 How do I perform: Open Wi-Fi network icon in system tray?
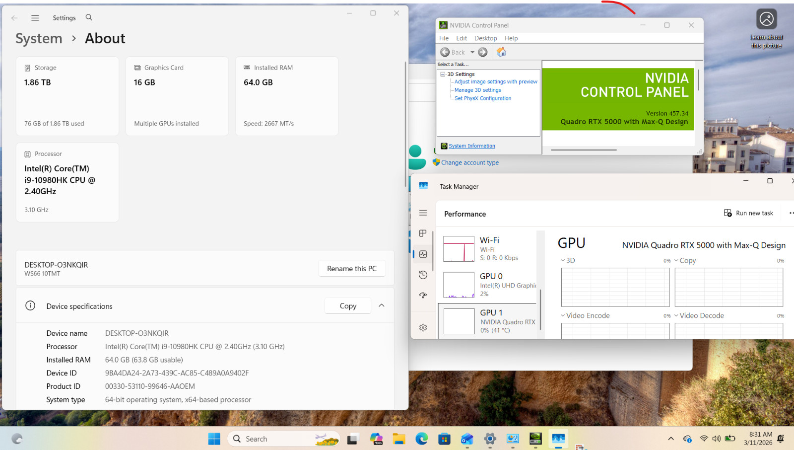704,439
